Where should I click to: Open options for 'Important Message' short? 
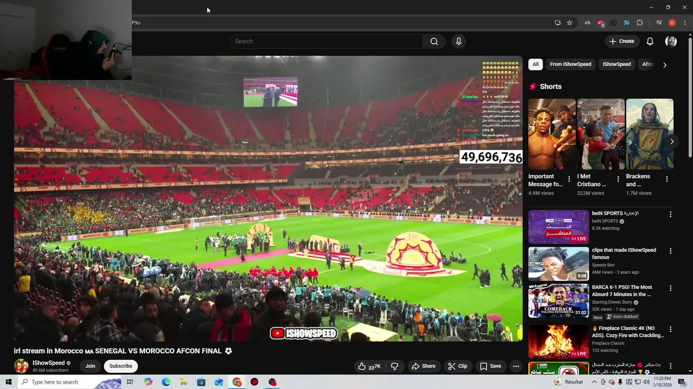568,179
